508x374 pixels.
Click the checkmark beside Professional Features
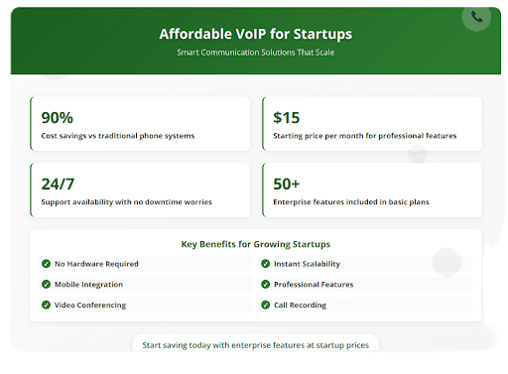(265, 284)
